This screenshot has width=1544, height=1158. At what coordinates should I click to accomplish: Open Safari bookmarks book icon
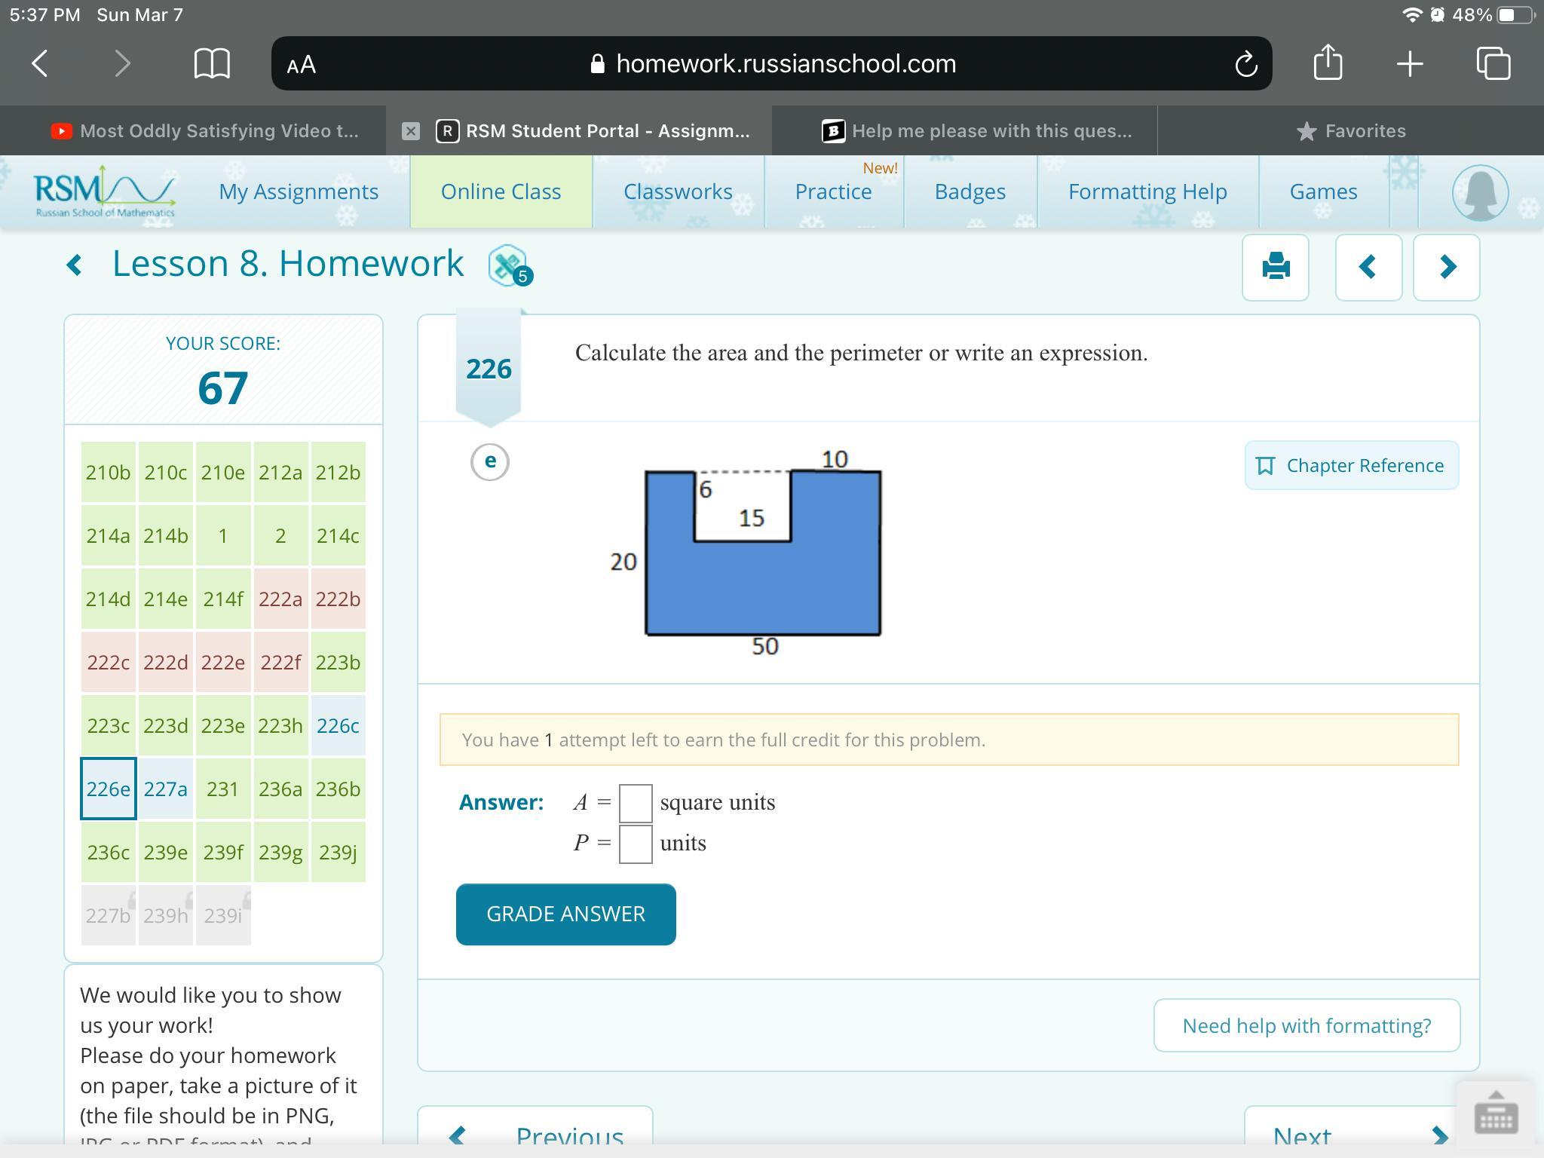[x=212, y=63]
